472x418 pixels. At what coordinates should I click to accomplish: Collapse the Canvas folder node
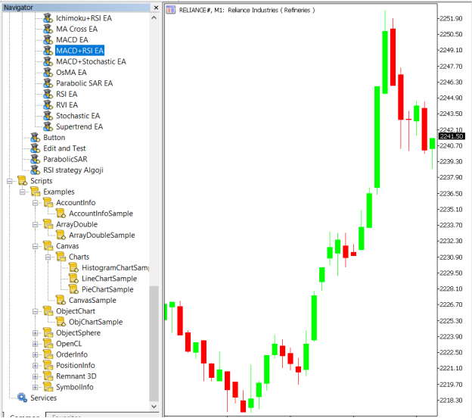36,246
